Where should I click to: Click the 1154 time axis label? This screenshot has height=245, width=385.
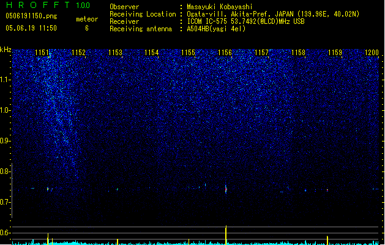[152, 52]
